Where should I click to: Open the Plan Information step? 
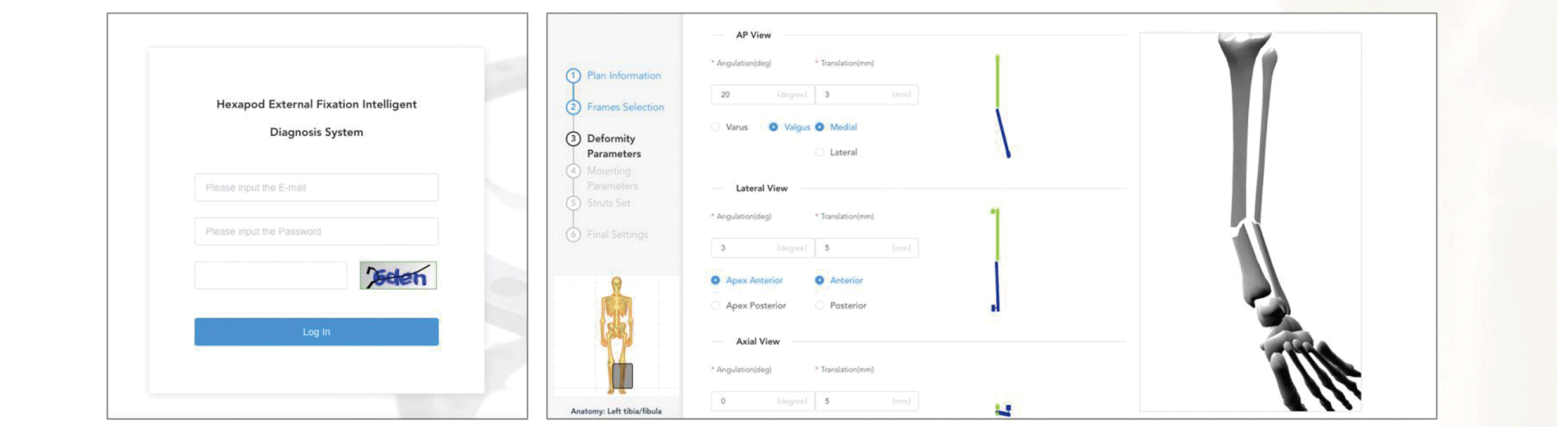[x=624, y=76]
